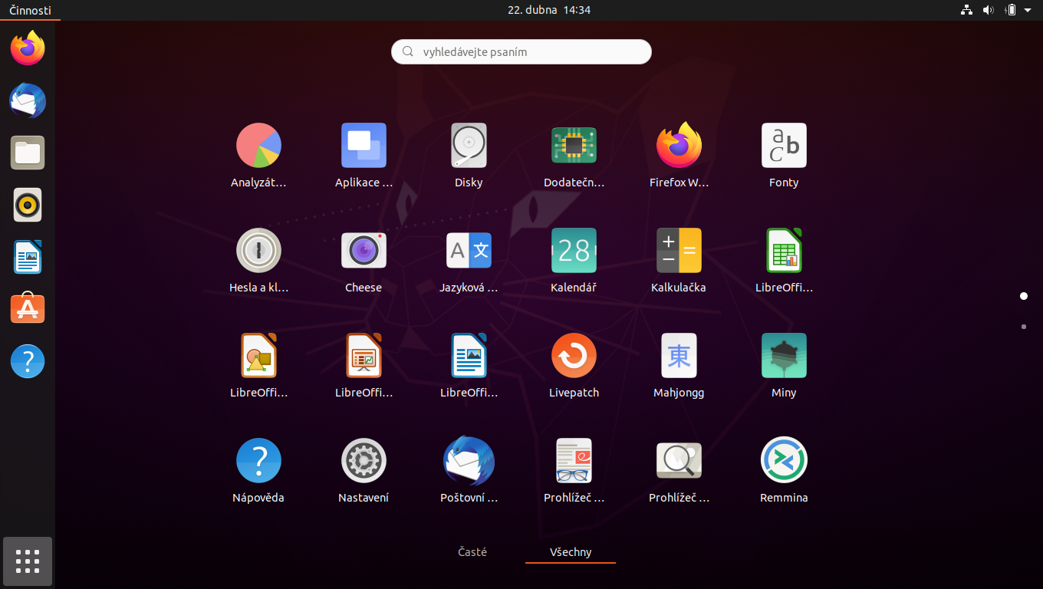This screenshot has height=589, width=1043.
Task: Open Nastavení settings gear
Action: tap(364, 460)
